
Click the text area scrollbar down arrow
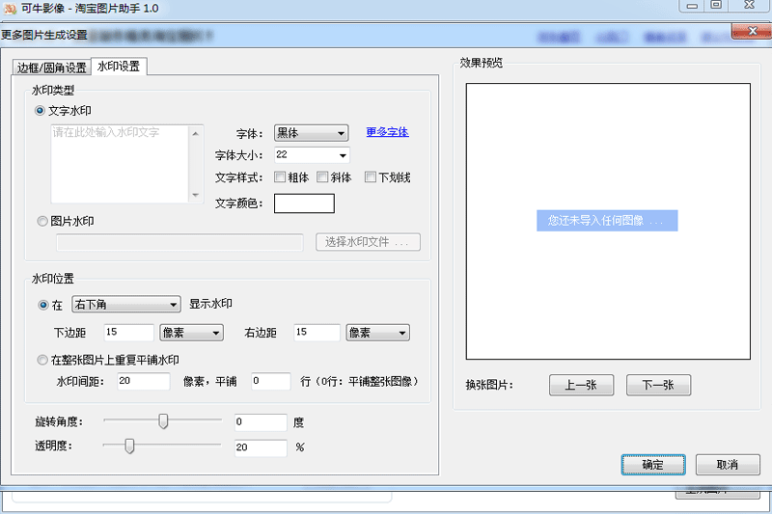coord(196,195)
